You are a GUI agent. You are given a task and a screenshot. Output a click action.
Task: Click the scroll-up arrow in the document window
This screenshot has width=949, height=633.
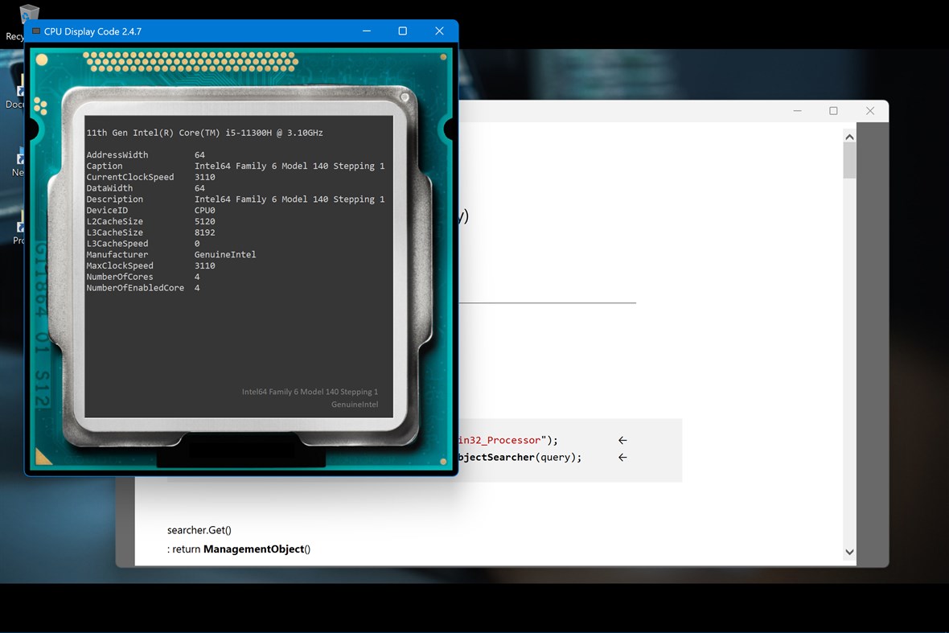pyautogui.click(x=849, y=136)
